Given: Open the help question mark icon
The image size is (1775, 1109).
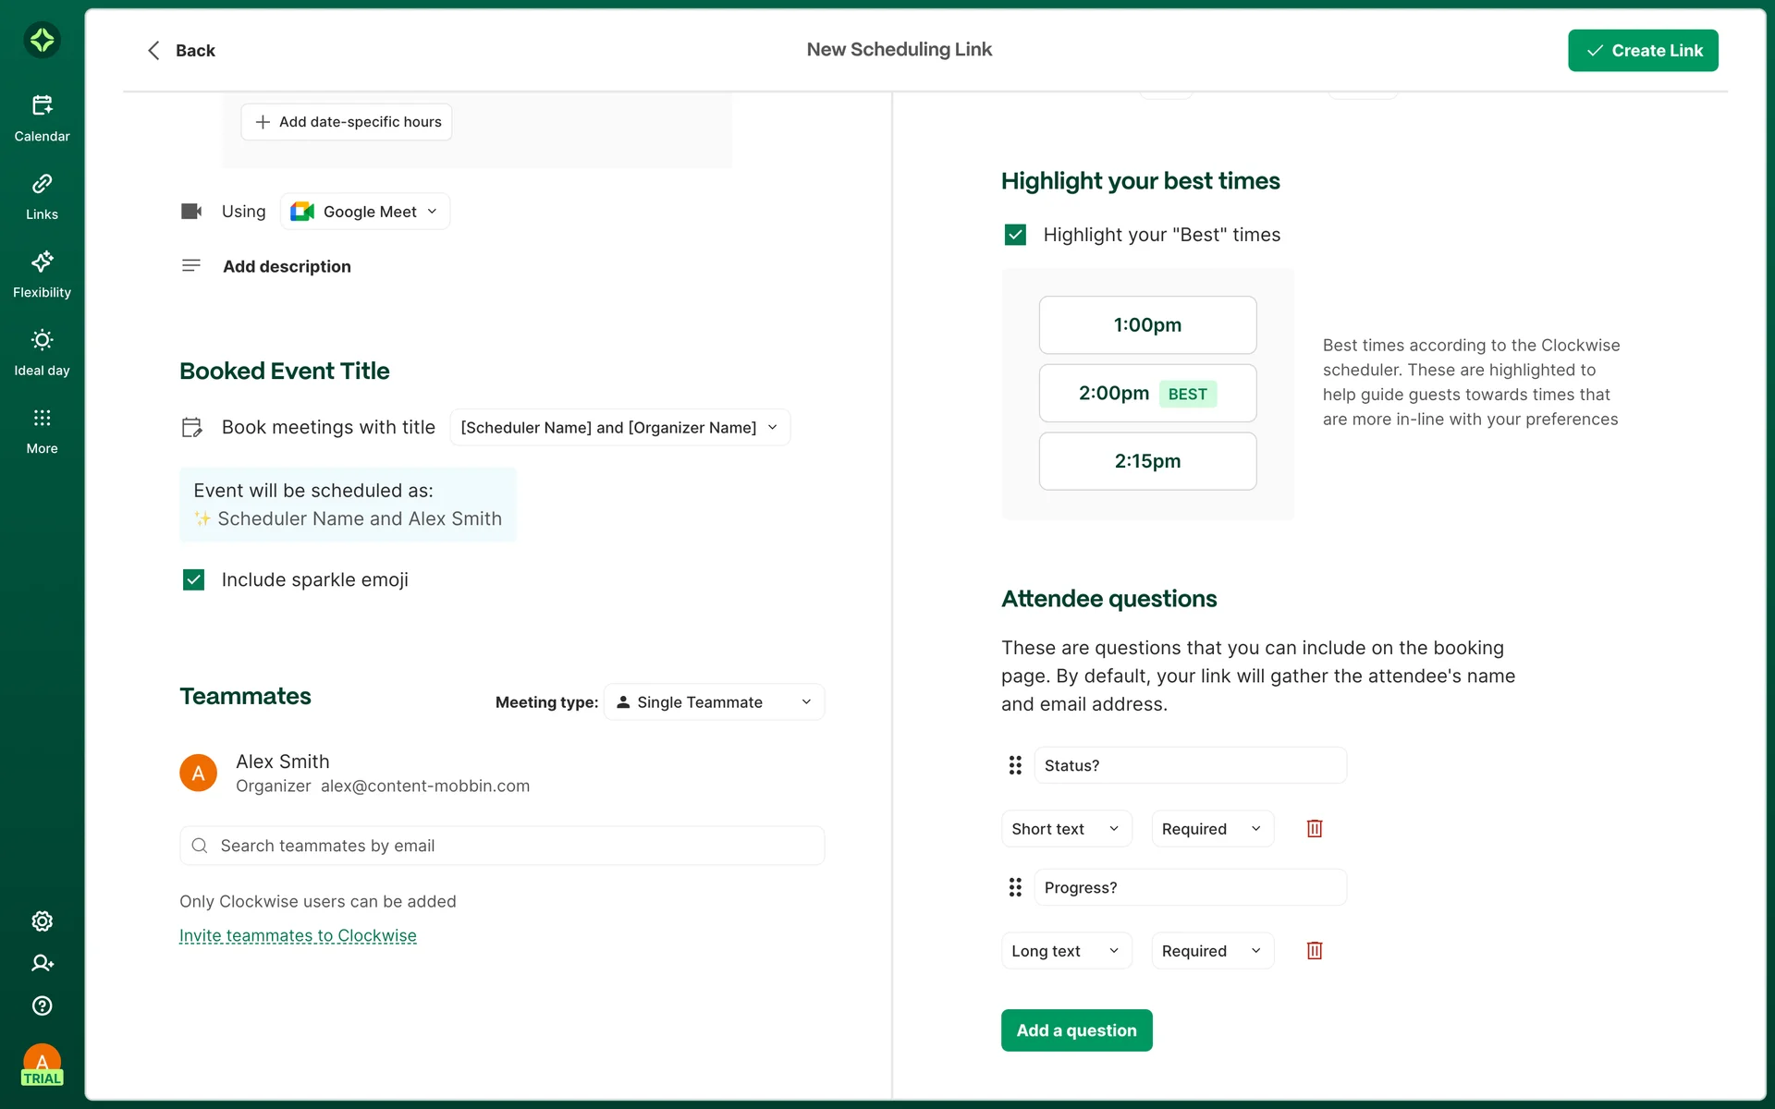Looking at the screenshot, I should click(x=42, y=1005).
